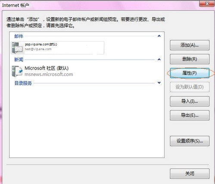The height and width of the screenshot is (184, 215).
Task: Click the Microsoft 社区 news server icon
Action: point(17,71)
